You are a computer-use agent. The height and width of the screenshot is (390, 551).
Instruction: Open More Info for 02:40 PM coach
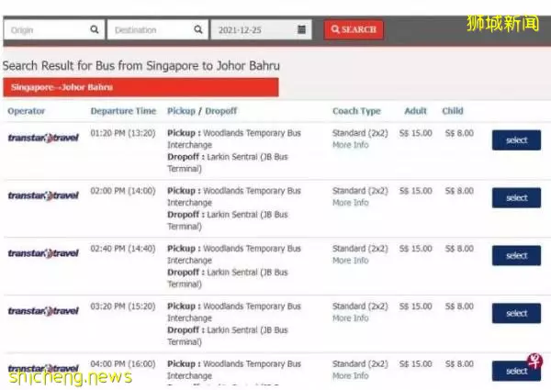pyautogui.click(x=351, y=261)
